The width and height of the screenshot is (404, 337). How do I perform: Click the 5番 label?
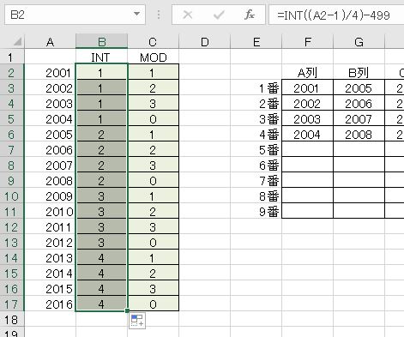pyautogui.click(x=268, y=150)
